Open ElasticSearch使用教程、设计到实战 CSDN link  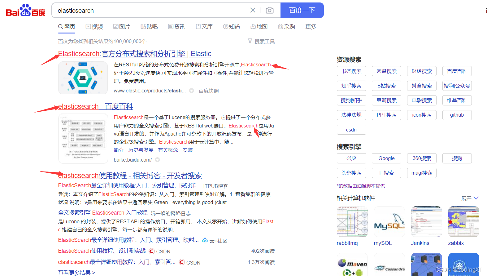pyautogui.click(x=102, y=251)
